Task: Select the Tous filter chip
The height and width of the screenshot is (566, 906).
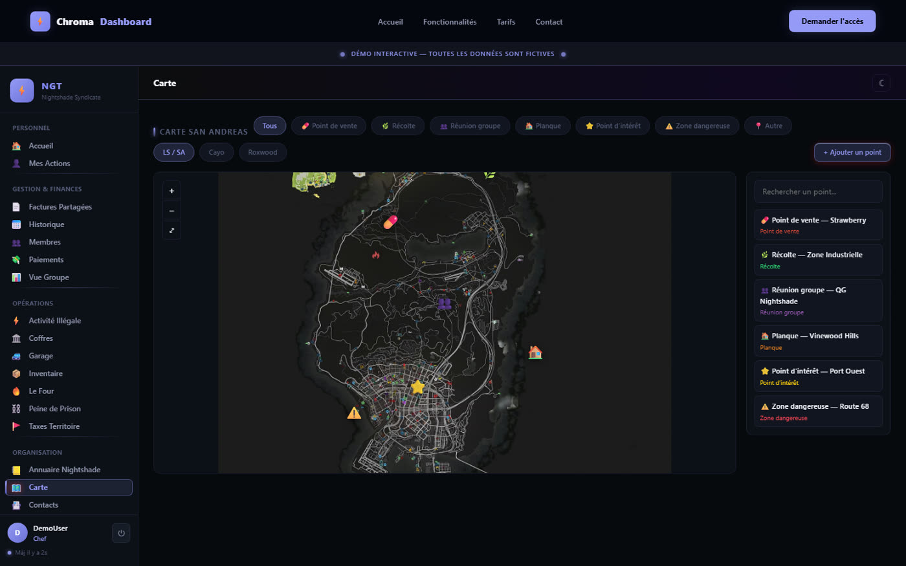Action: (270, 125)
